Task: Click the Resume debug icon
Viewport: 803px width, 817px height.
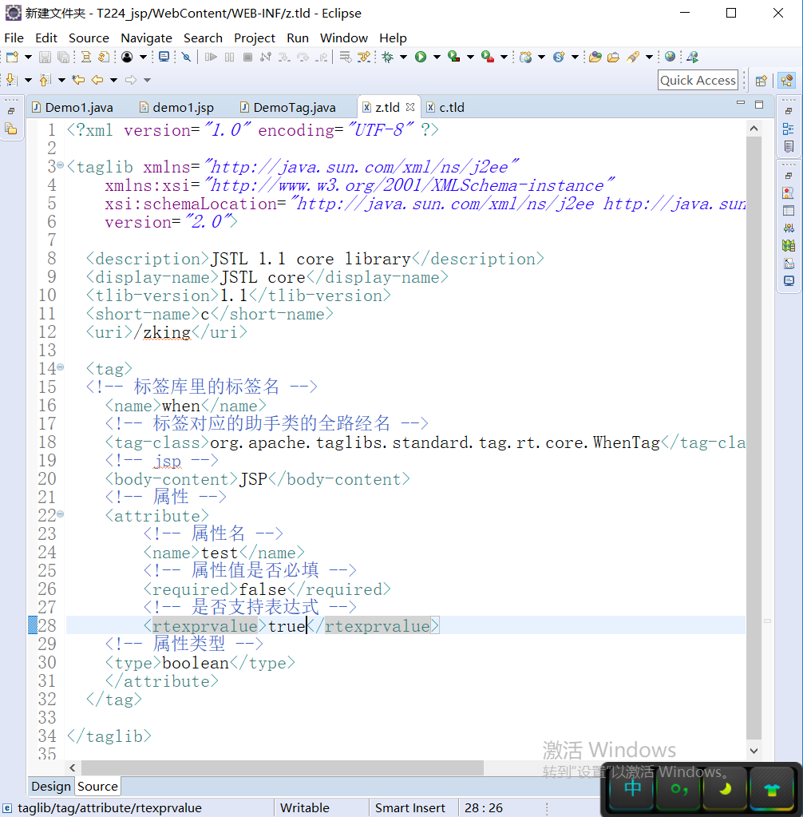Action: pyautogui.click(x=211, y=57)
